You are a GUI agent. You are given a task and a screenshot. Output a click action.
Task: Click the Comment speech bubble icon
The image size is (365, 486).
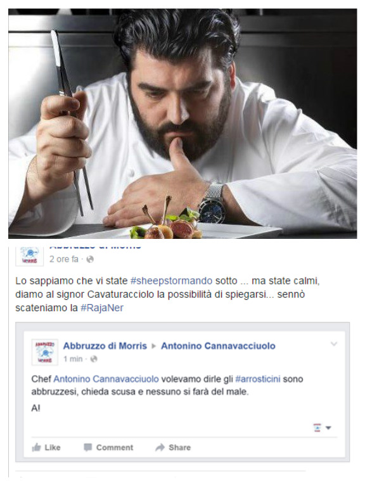[x=88, y=447]
